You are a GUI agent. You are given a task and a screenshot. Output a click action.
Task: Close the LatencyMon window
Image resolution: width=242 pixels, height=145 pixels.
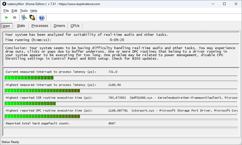click(x=236, y=4)
